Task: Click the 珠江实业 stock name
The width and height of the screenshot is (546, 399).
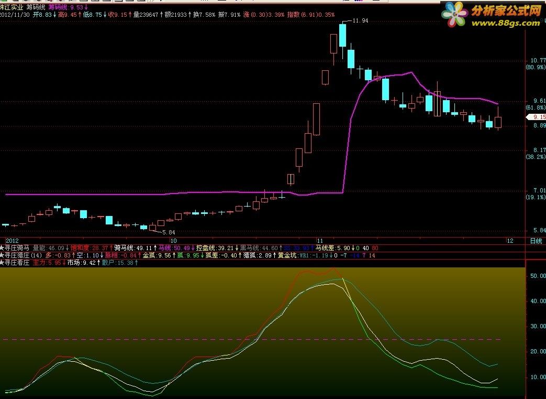Action: pos(12,7)
